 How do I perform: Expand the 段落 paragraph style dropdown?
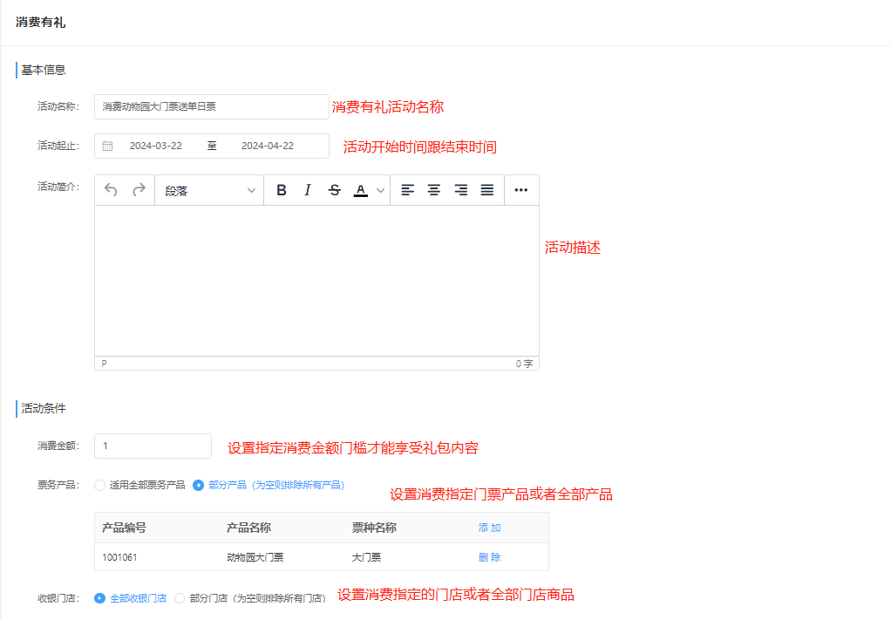pos(209,190)
